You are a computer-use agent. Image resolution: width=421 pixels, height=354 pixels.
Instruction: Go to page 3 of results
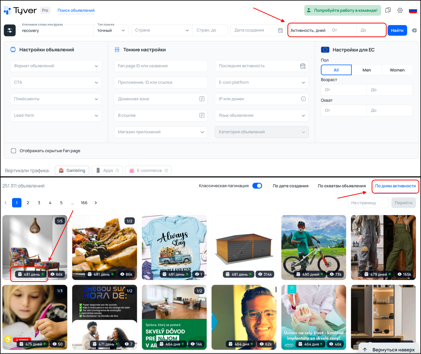click(39, 203)
